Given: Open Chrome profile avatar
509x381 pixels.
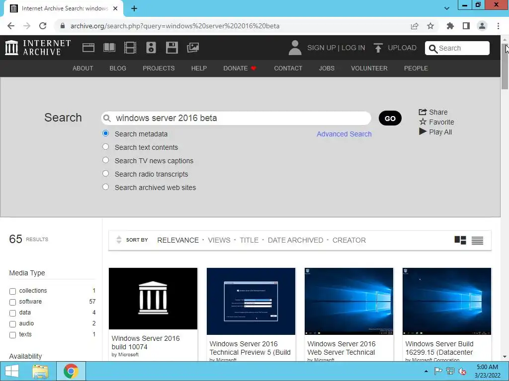Looking at the screenshot, I should (x=482, y=26).
